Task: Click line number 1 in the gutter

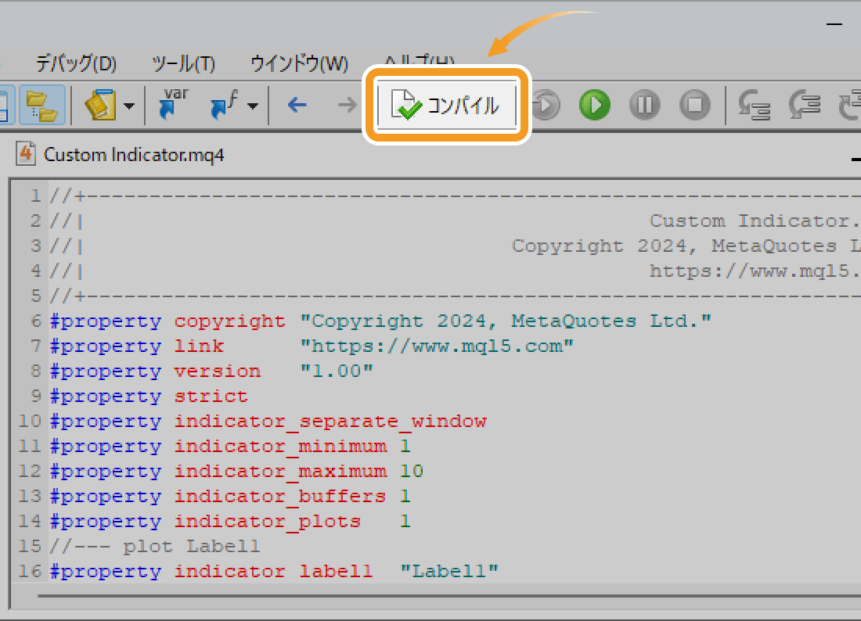Action: [36, 196]
